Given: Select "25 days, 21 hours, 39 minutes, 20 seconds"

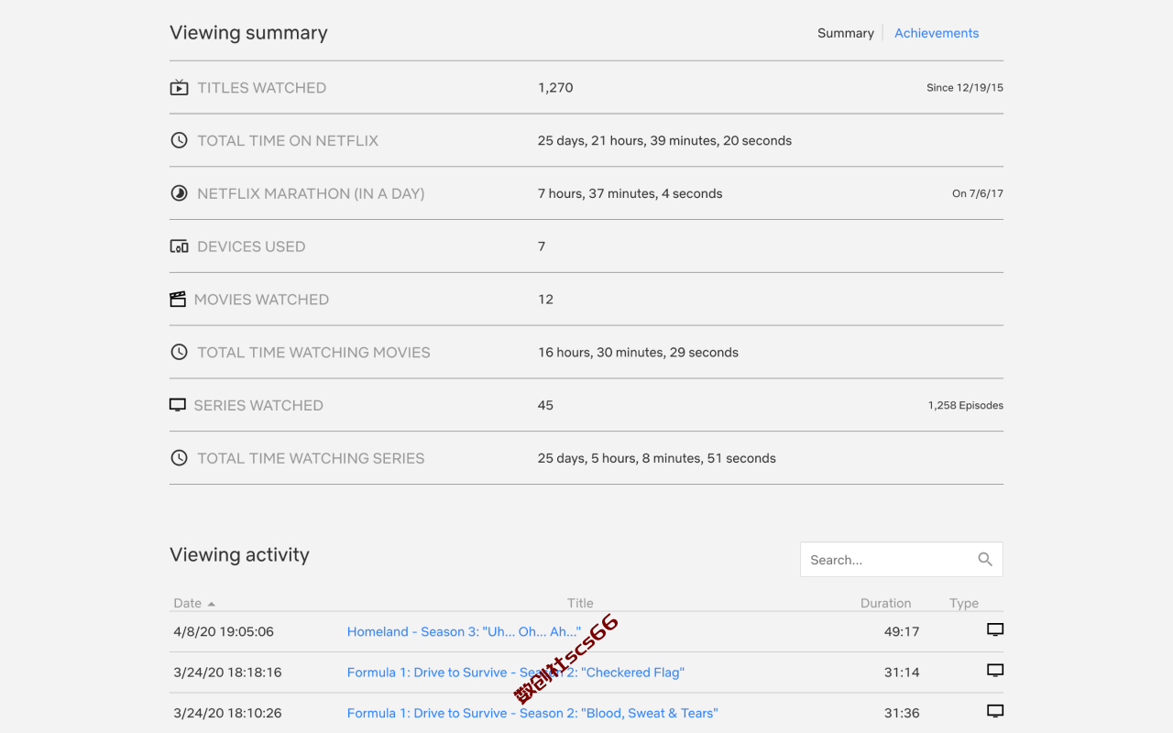Looking at the screenshot, I should (x=664, y=140).
